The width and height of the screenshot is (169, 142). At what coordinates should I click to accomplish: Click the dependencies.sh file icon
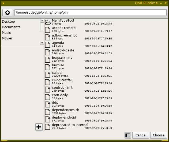coord(48,112)
